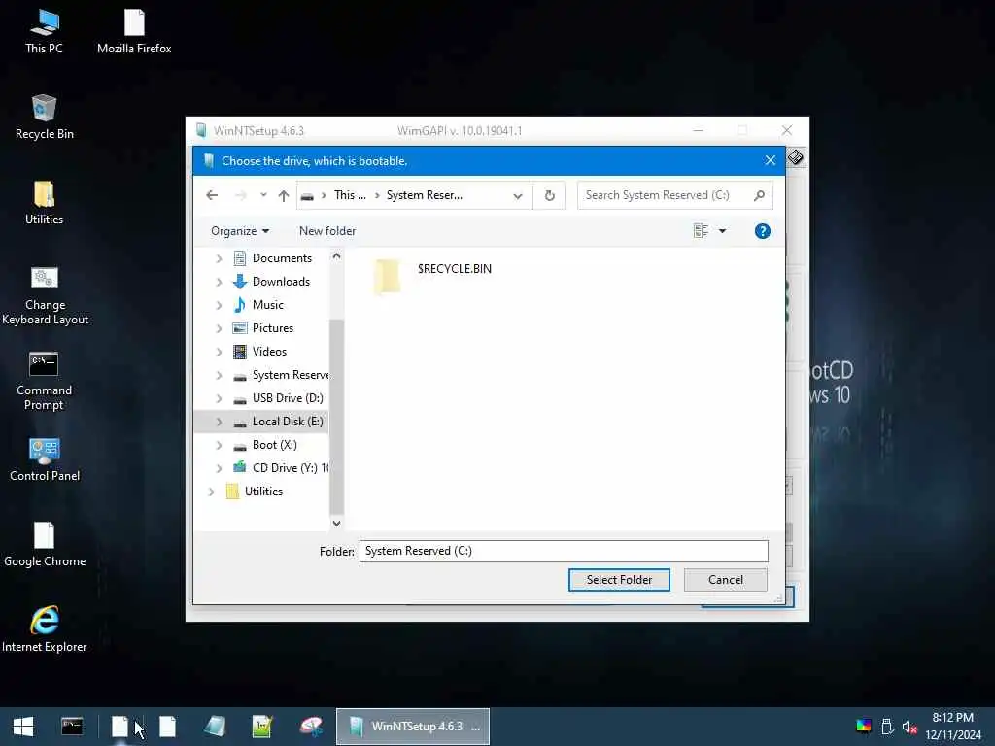Open Mozilla Firefox desktop shortcut
995x746 pixels.
134,32
